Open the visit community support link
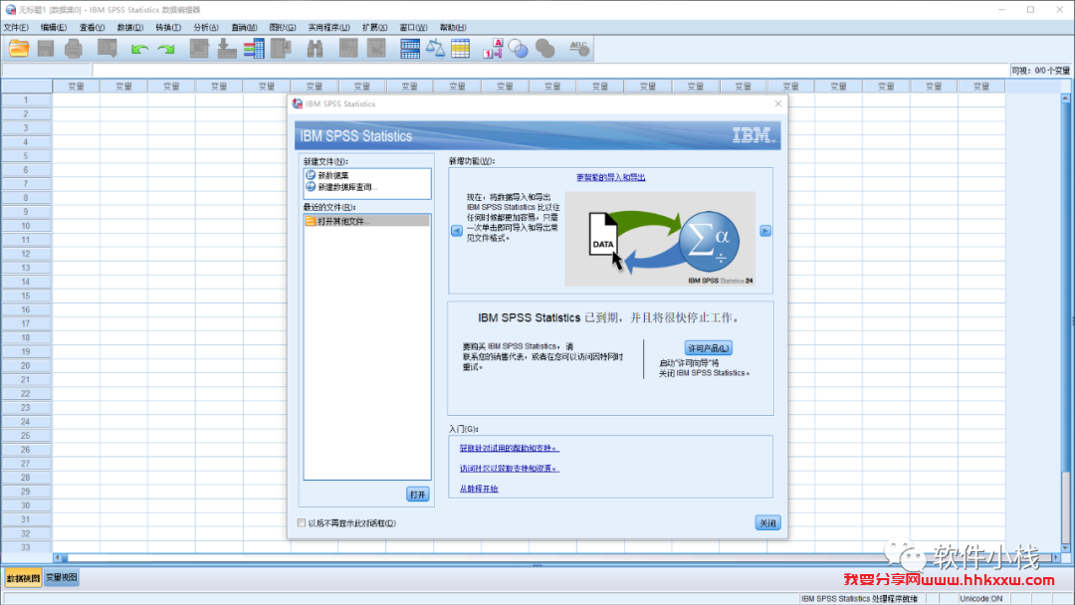 click(x=510, y=469)
